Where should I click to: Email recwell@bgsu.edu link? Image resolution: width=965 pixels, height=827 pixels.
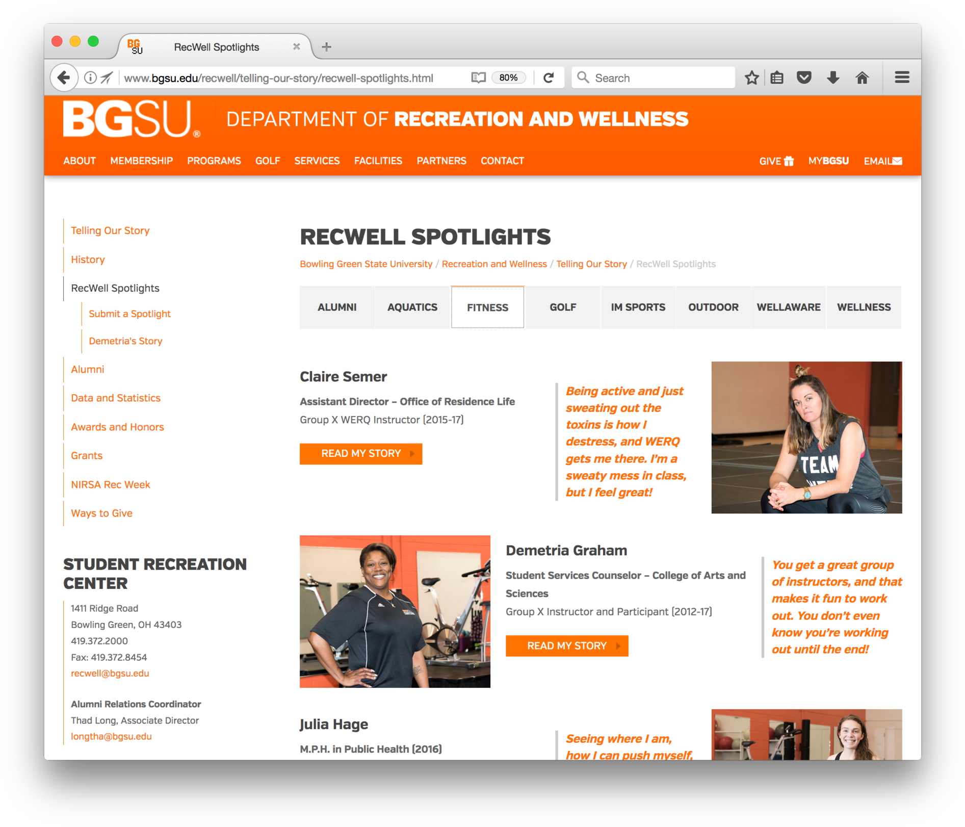pyautogui.click(x=110, y=674)
